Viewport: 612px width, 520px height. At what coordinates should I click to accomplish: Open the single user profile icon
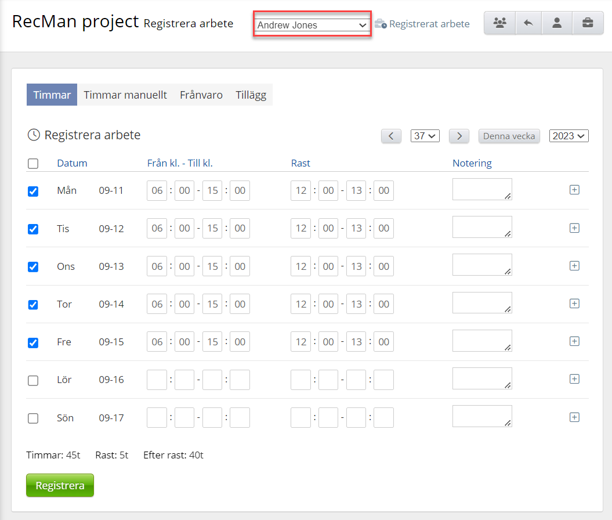tap(557, 23)
